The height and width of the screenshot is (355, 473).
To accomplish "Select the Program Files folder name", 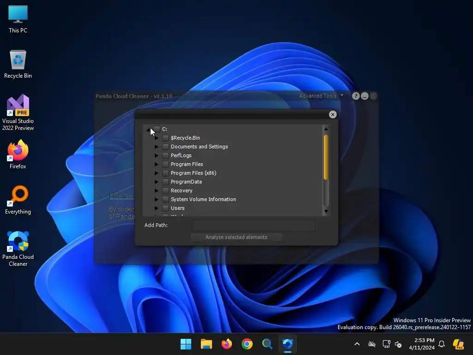I will 187,164.
